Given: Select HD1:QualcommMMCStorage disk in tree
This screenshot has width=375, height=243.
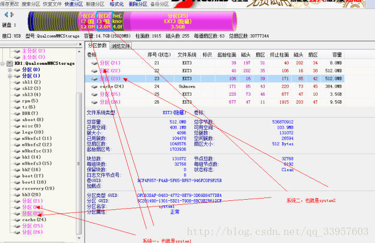Looking at the screenshot, I should (x=44, y=64).
